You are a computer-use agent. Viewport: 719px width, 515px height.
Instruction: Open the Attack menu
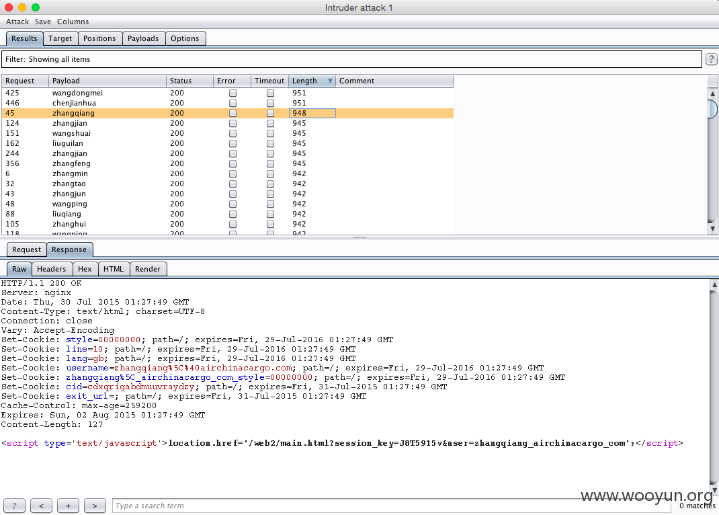17,22
